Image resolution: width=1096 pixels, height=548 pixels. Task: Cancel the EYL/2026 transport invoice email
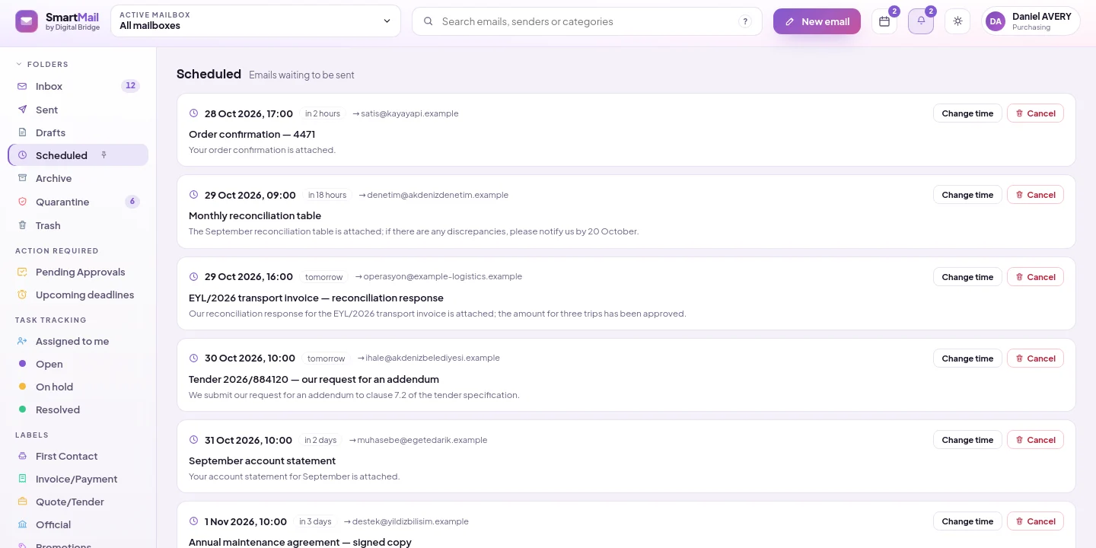click(x=1035, y=277)
